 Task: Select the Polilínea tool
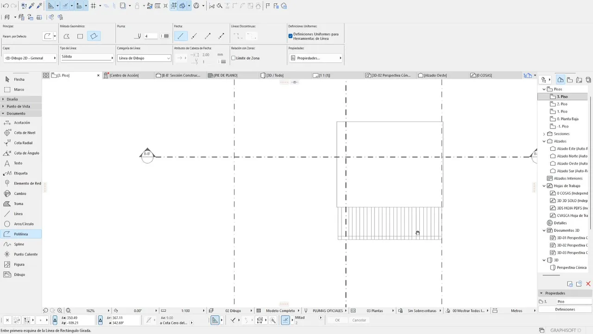coord(21,234)
